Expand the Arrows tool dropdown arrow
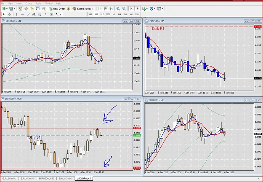 [x=60, y=14]
